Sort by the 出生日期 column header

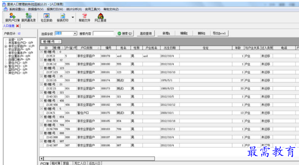pyautogui.click(x=170, y=48)
